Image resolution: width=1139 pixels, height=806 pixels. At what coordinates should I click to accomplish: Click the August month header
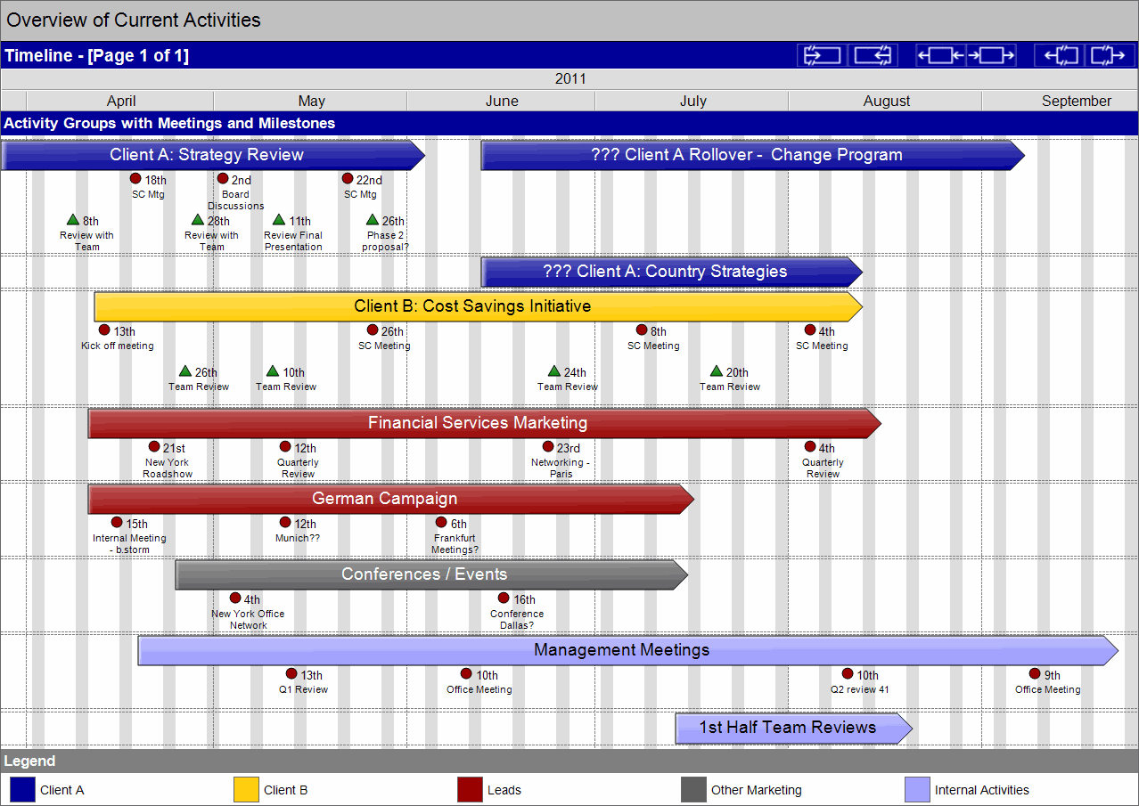pos(886,101)
